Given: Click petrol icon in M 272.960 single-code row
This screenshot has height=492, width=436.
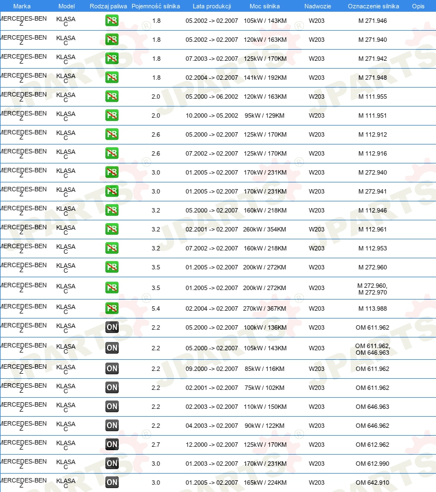Looking at the screenshot, I should coord(112,267).
